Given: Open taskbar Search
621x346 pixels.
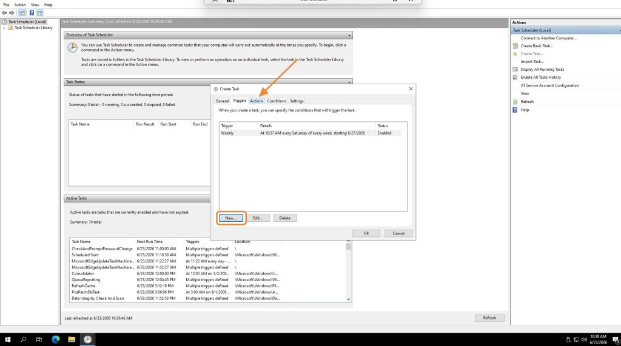Looking at the screenshot, I should pos(24,339).
